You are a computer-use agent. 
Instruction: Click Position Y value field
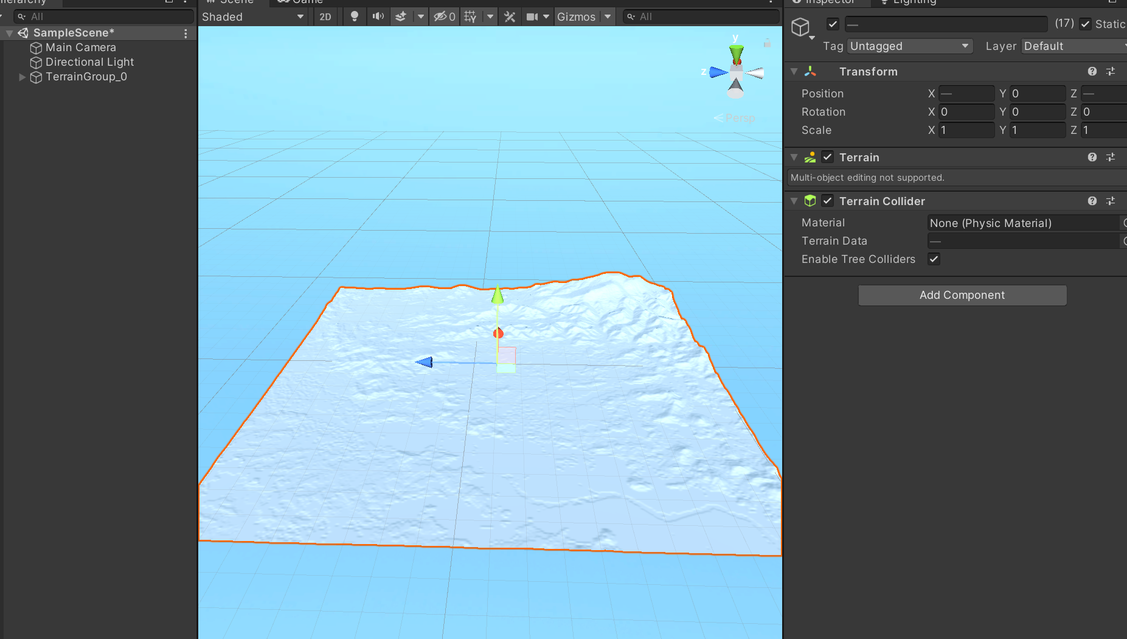pyautogui.click(x=1038, y=94)
